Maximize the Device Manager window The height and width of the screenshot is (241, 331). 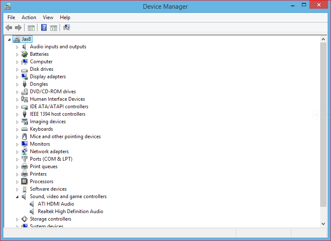click(304, 5)
